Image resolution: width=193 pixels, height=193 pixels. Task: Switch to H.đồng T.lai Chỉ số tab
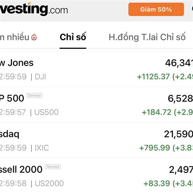click(147, 37)
